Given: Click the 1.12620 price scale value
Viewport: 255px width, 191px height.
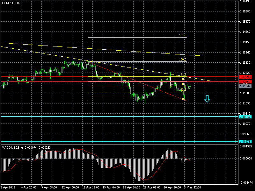Looking at the screenshot, I should (245, 73).
